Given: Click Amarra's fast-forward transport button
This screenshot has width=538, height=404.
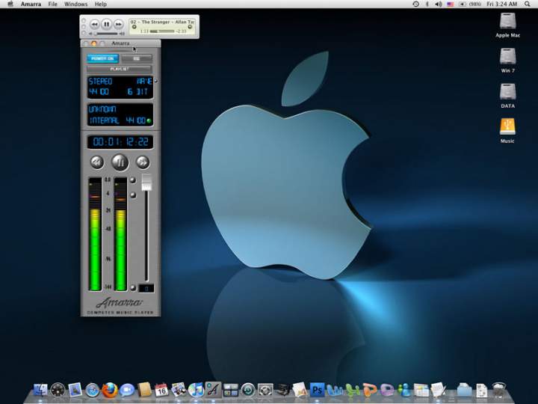Looking at the screenshot, I should [x=143, y=162].
